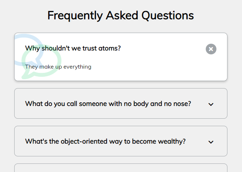Click the word 'everything' in the answer
The image size is (242, 172).
[77, 67]
